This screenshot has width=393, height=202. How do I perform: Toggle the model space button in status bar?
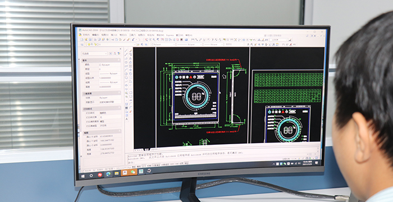pos(186,163)
